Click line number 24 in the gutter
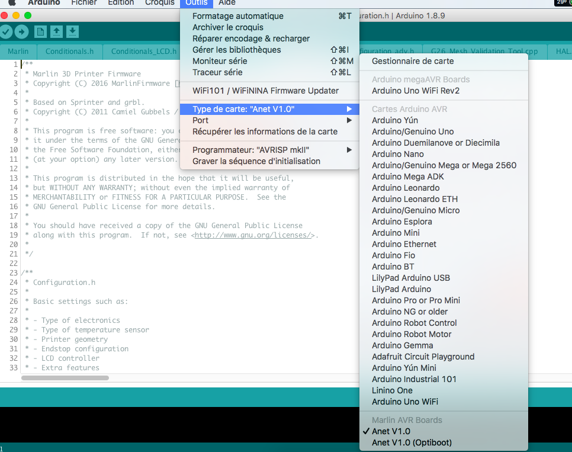Screen dimensions: 572x452 pyautogui.click(x=14, y=282)
